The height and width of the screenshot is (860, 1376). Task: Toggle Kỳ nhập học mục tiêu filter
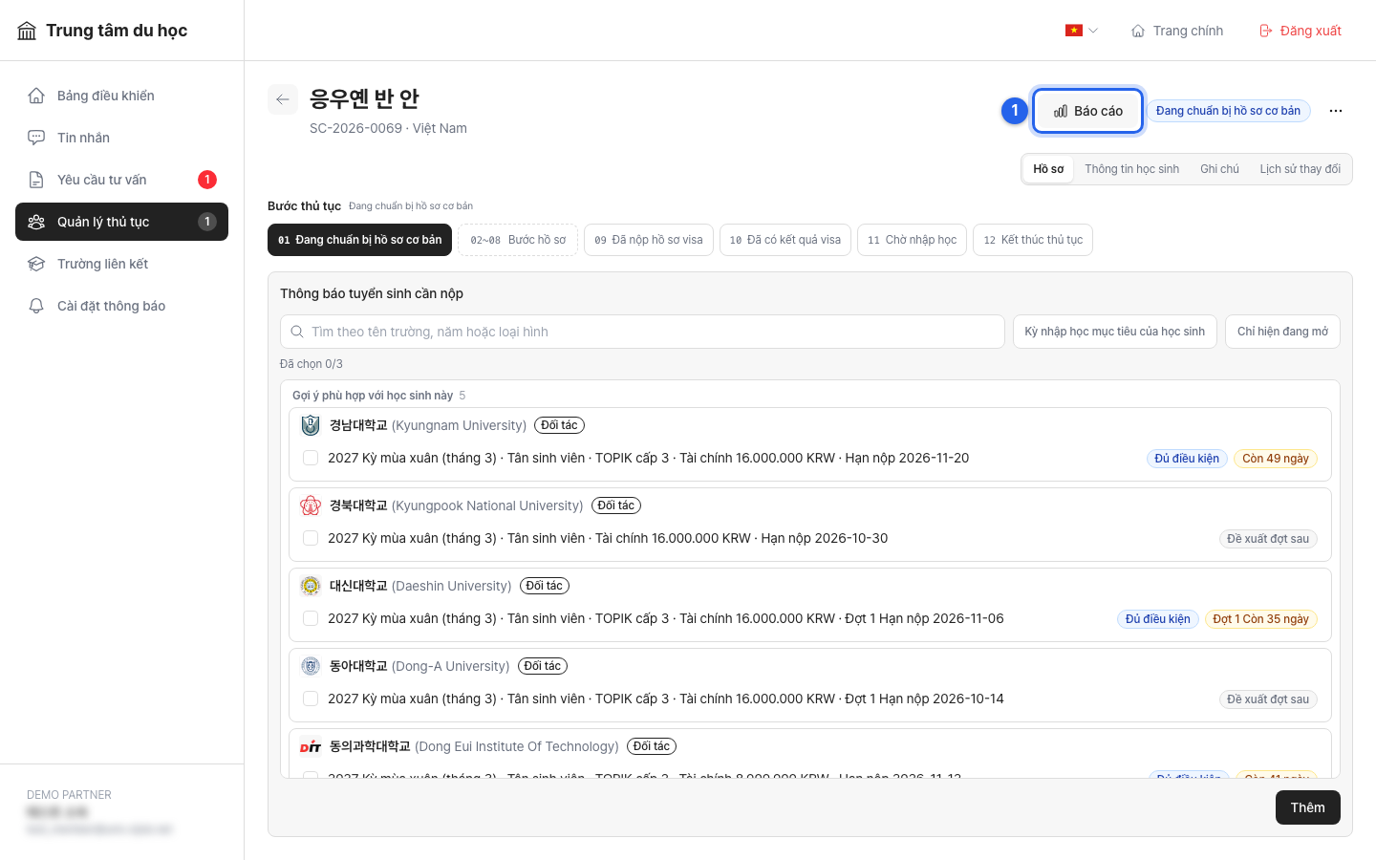click(1115, 332)
